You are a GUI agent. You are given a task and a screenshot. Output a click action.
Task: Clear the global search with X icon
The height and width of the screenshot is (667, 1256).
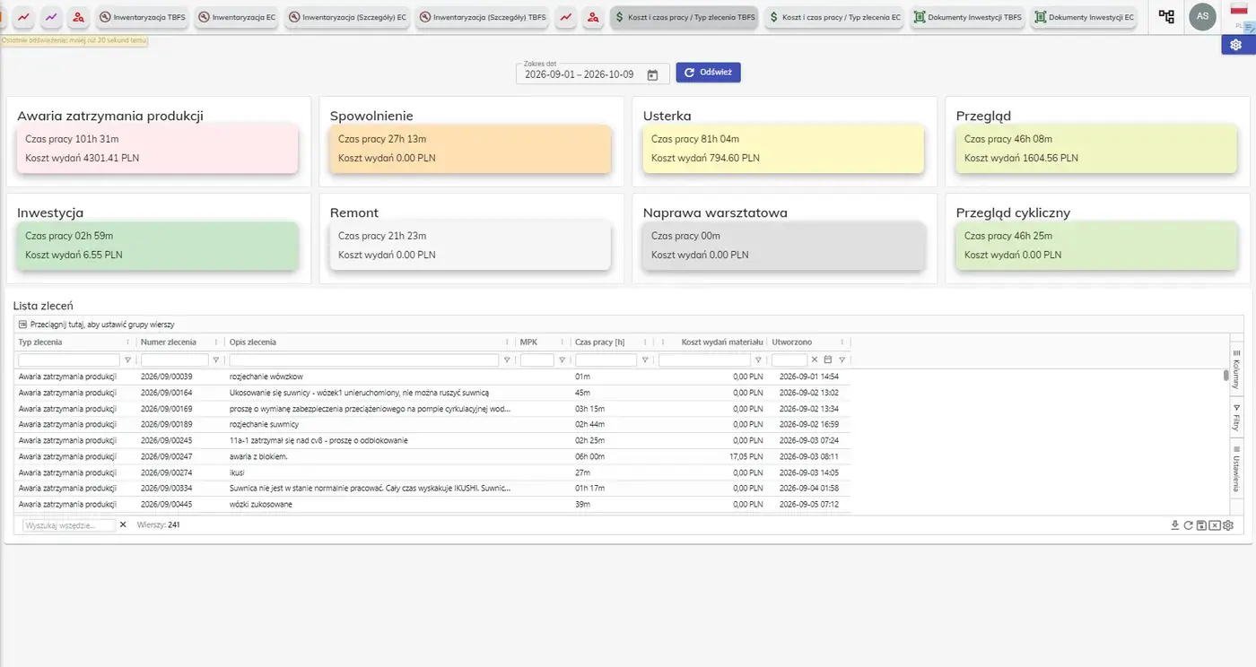(x=123, y=524)
